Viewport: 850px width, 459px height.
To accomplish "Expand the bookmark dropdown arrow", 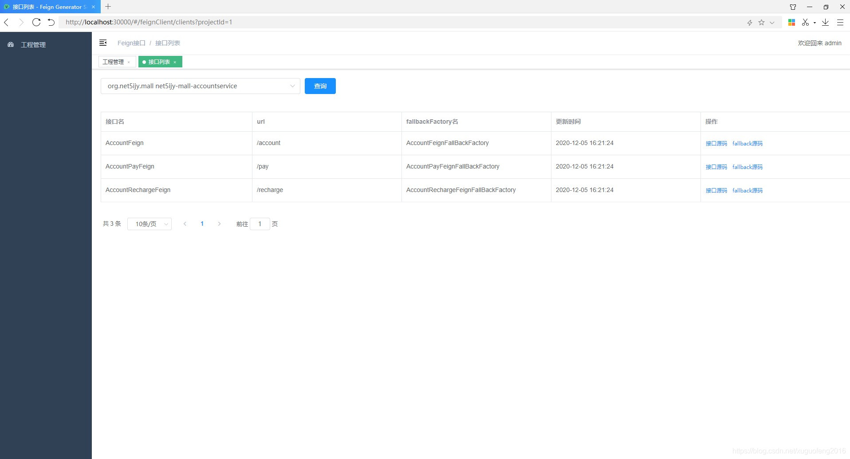I will (772, 23).
